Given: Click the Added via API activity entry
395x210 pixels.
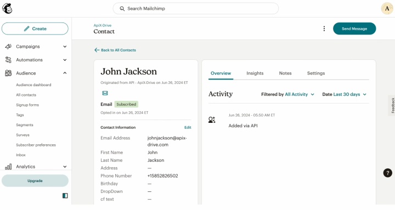Looking at the screenshot, I should [243, 126].
